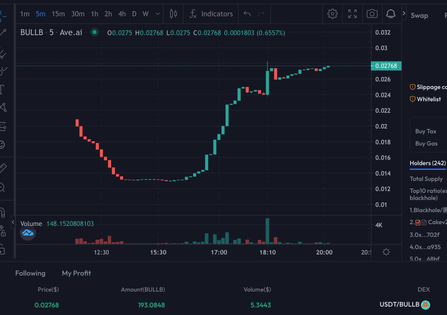The image size is (447, 315).
Task: Open the My Profit tab
Action: coord(76,273)
